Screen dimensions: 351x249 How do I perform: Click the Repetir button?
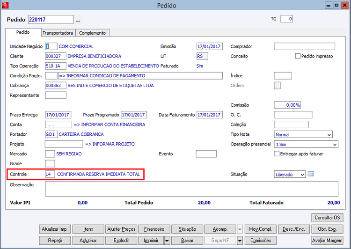[x=55, y=241]
